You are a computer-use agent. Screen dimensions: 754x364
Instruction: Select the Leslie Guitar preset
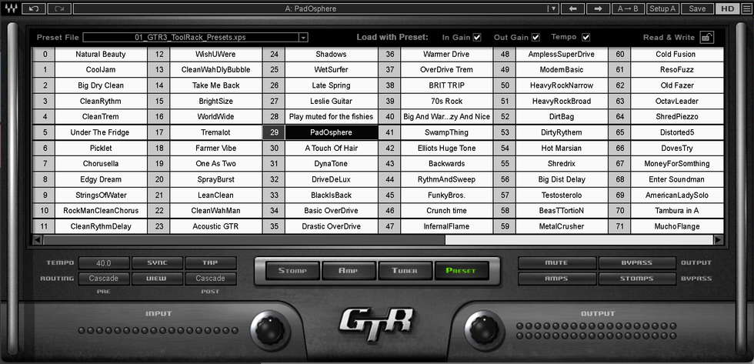click(x=331, y=101)
